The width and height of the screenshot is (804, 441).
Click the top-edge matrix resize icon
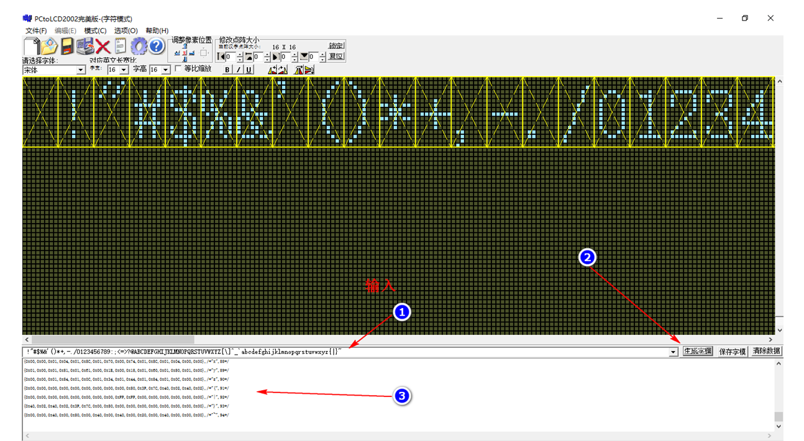click(249, 57)
